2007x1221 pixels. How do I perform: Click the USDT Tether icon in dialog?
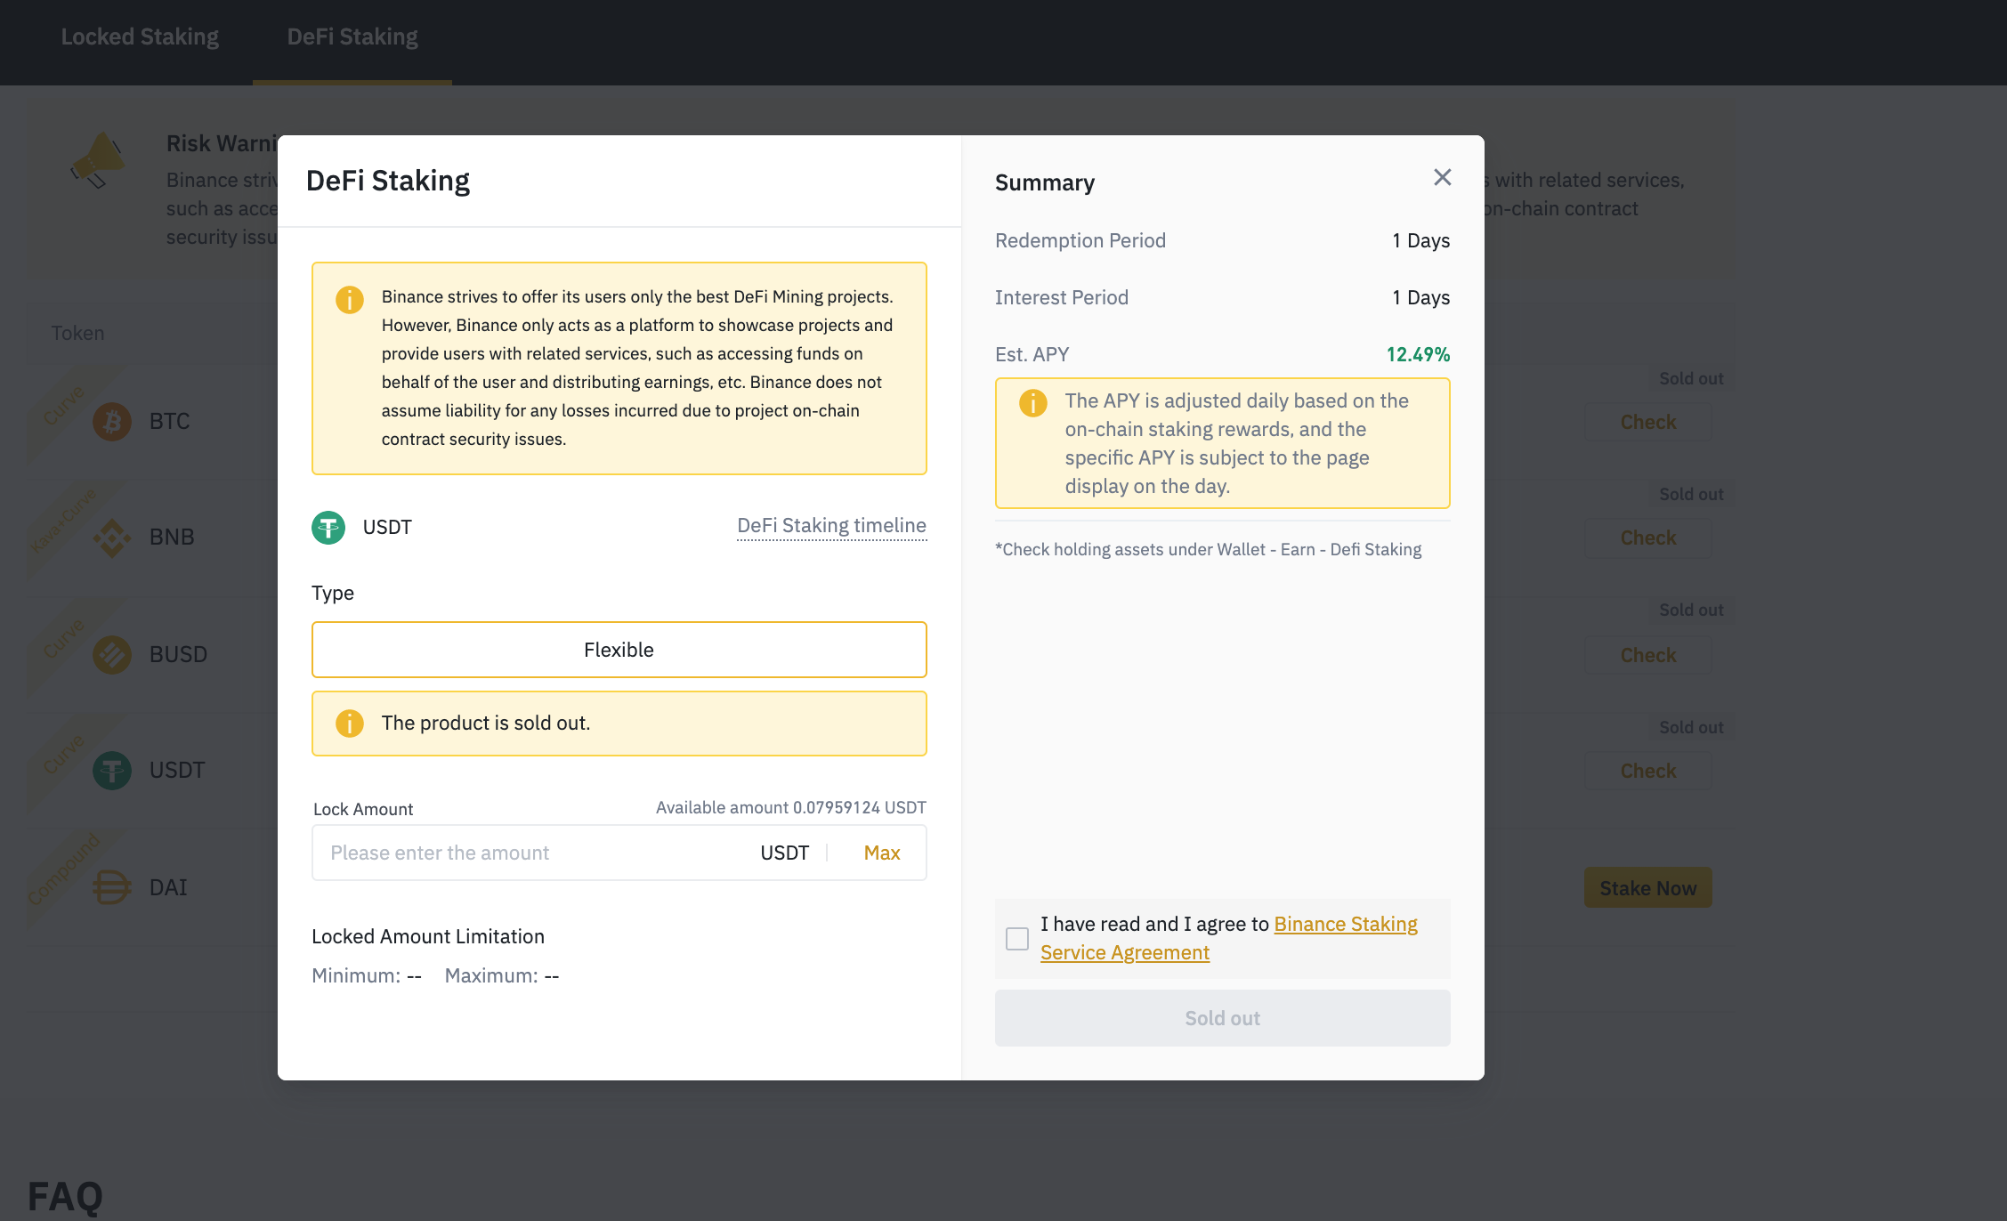(x=328, y=528)
